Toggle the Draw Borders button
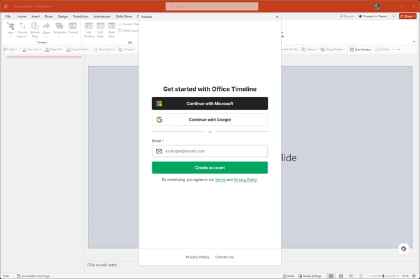 point(360,50)
